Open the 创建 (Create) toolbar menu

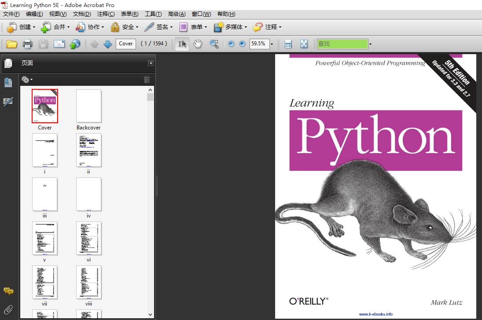21,27
